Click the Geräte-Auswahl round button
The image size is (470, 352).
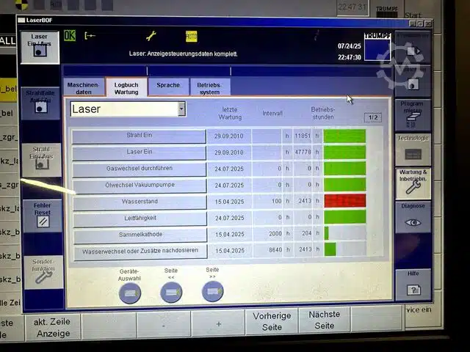coord(129,292)
